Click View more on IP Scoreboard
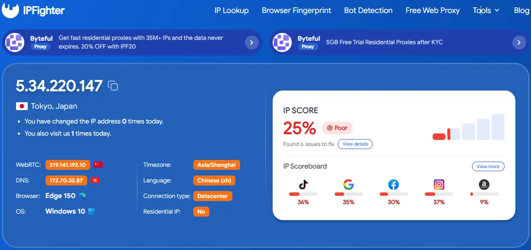Screen dimensions: 531x250 click(x=488, y=166)
